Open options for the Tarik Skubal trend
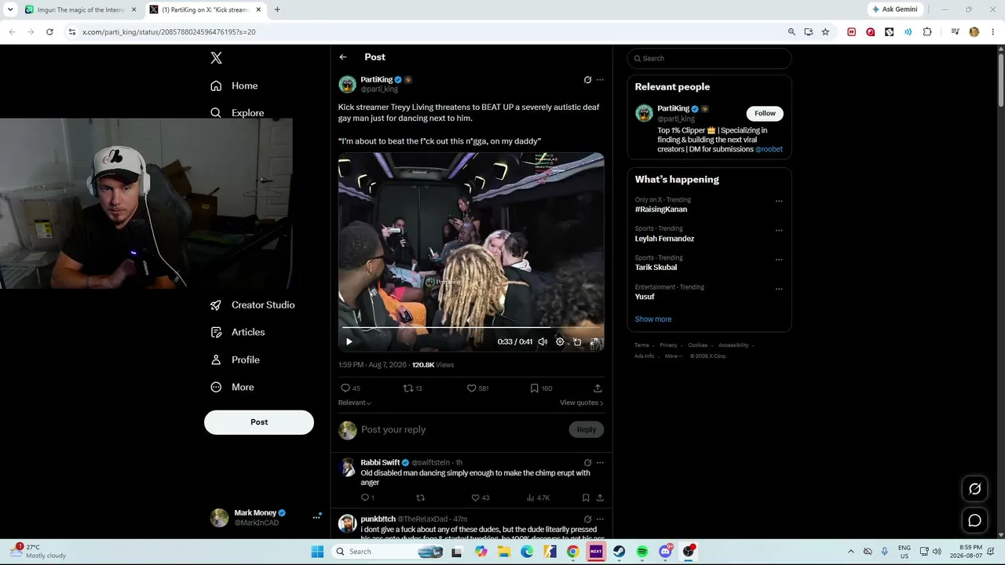Screen dimensions: 1005x565 click(x=779, y=260)
